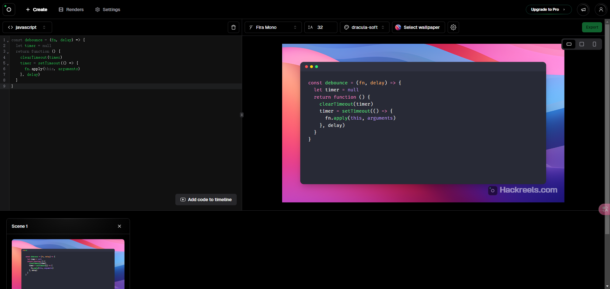The image size is (610, 289).
Task: Select the Scene 1 thumbnail
Action: 68,264
